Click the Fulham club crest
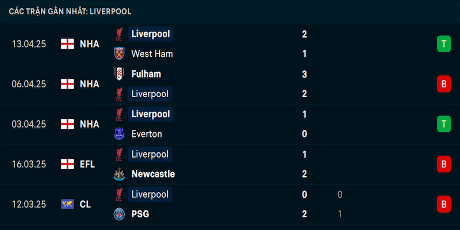The image size is (460, 230). 119,74
